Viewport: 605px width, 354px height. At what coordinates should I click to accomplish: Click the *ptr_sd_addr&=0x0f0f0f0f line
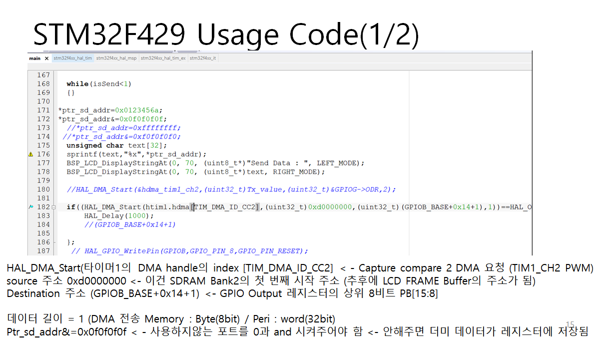pyautogui.click(x=112, y=119)
